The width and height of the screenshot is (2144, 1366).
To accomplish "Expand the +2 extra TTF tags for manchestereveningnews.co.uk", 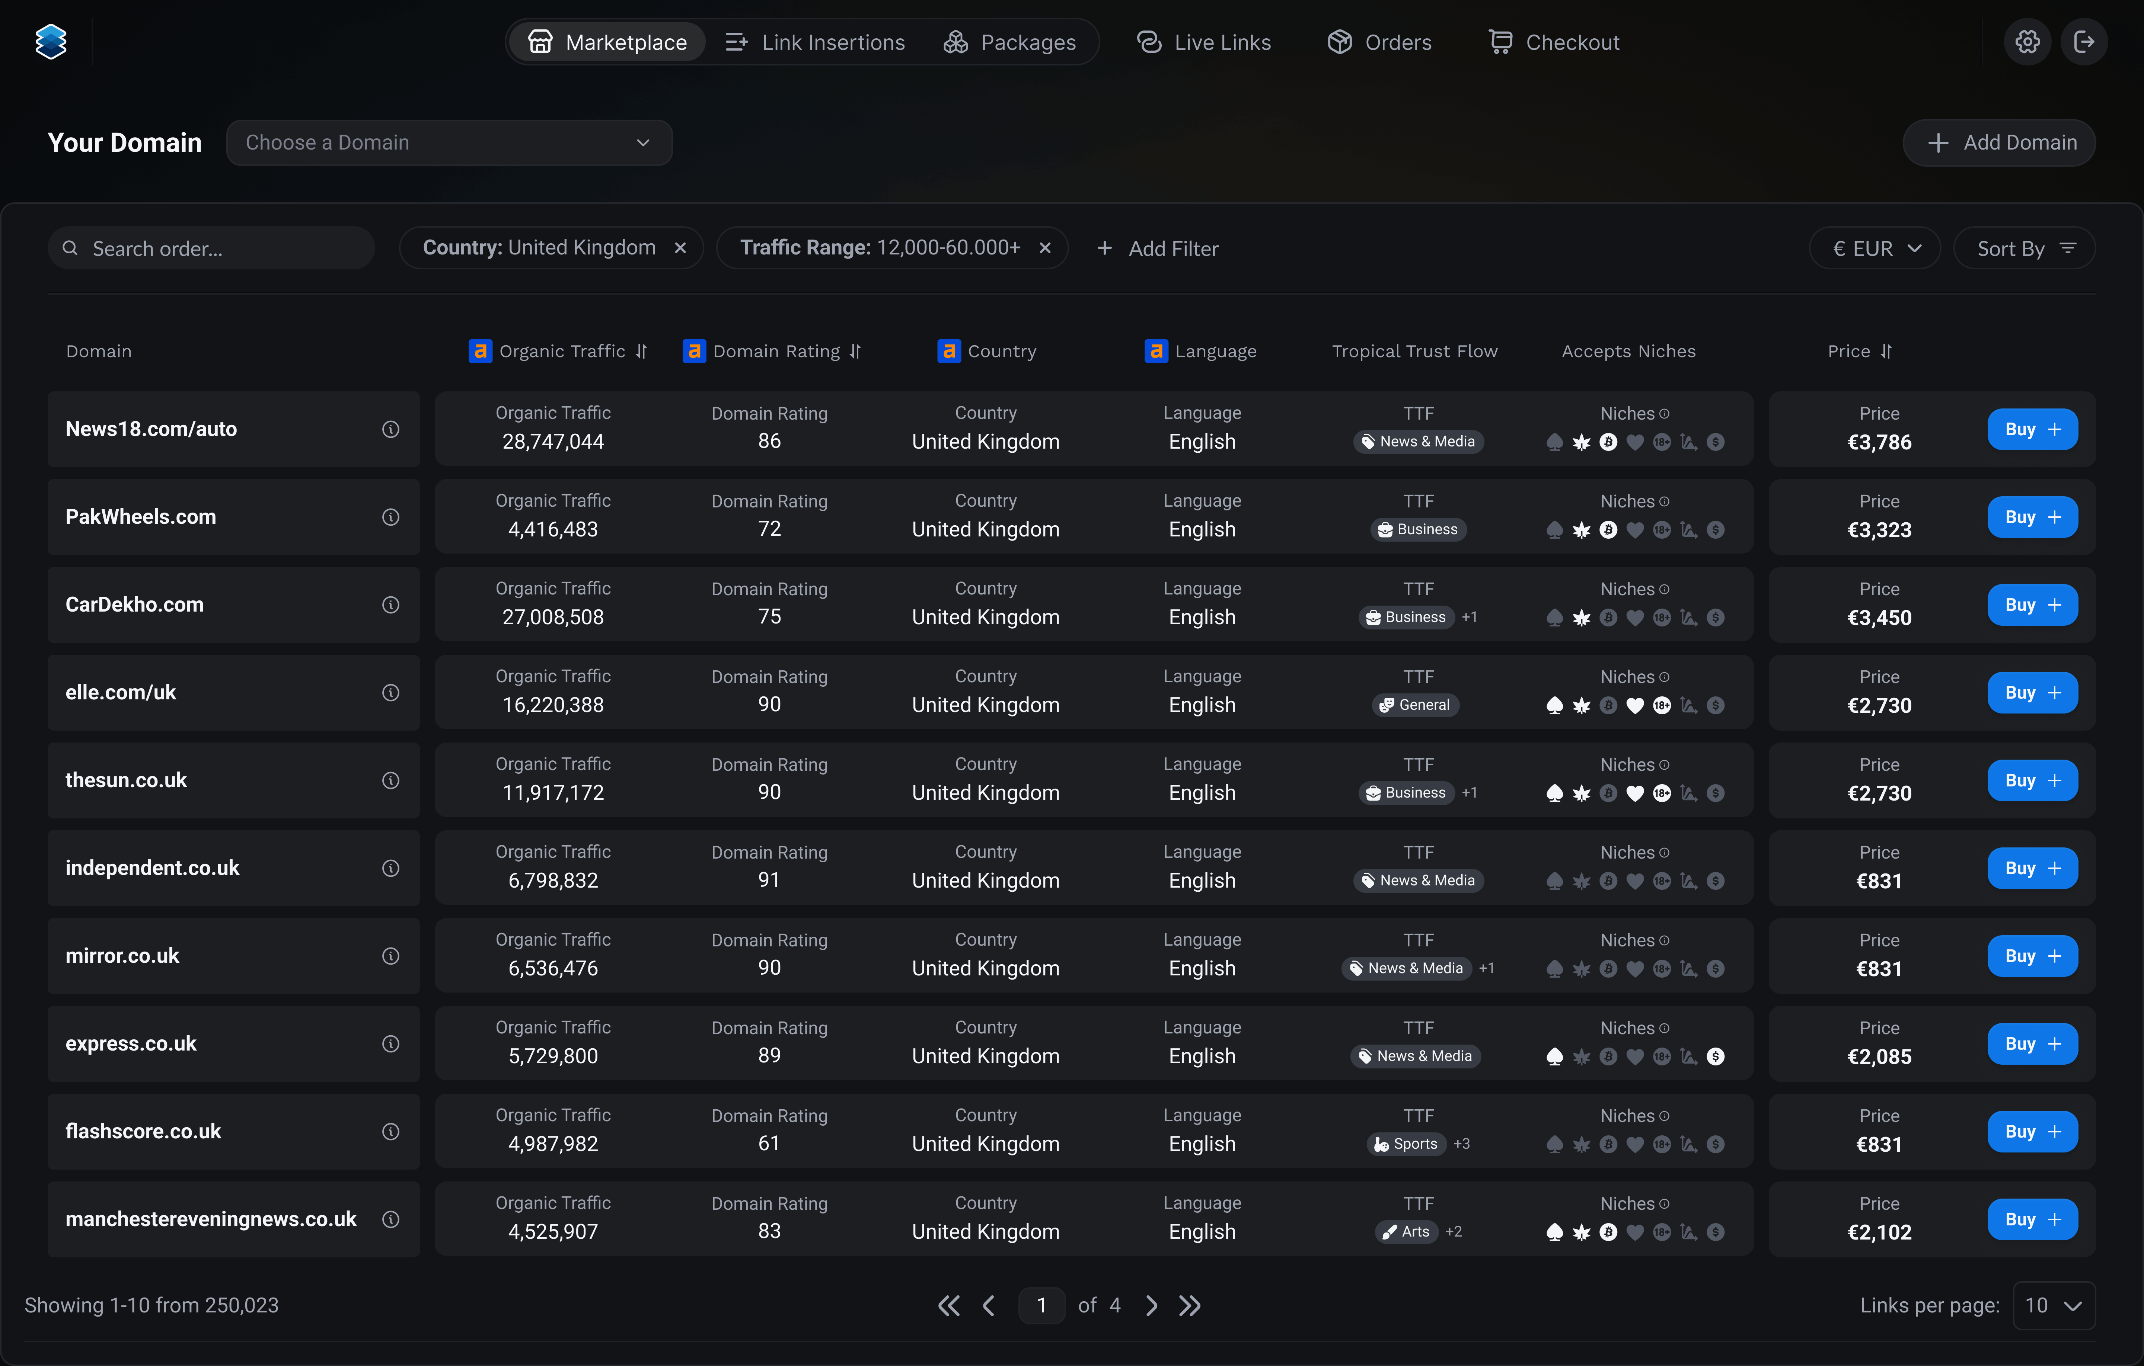I will (1454, 1232).
